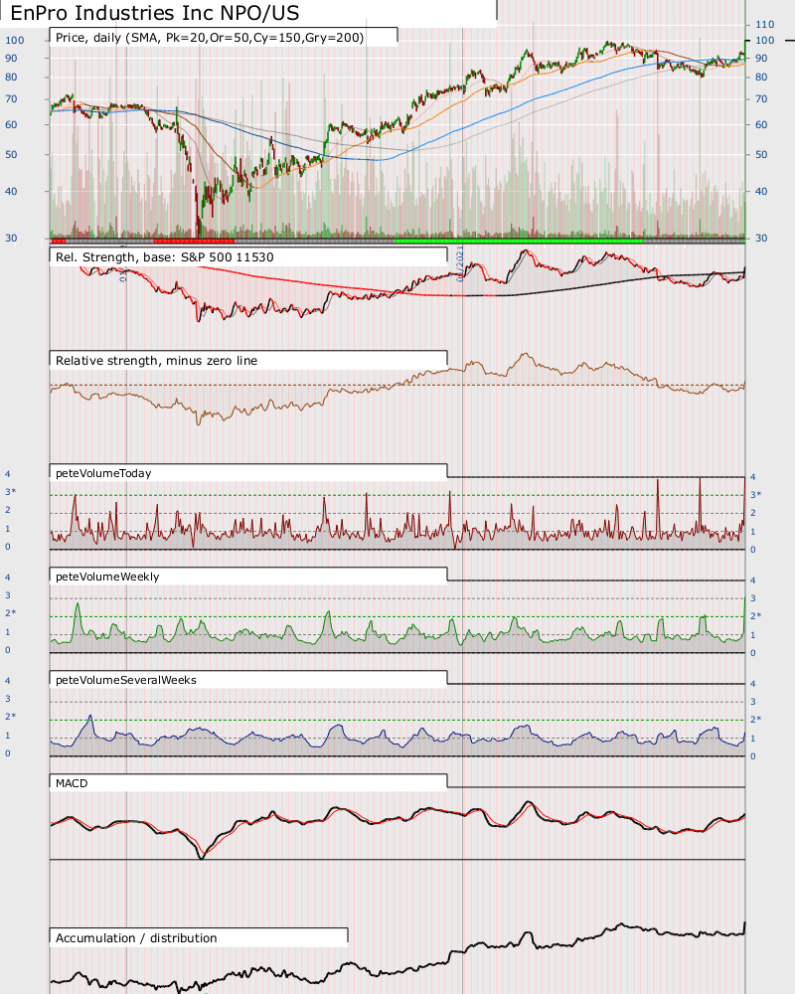Click the '30' value on right price axis

pos(761,239)
